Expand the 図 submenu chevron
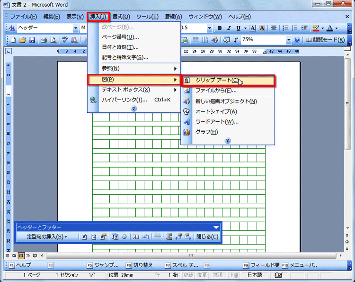The width and height of the screenshot is (355, 282). coord(228,141)
